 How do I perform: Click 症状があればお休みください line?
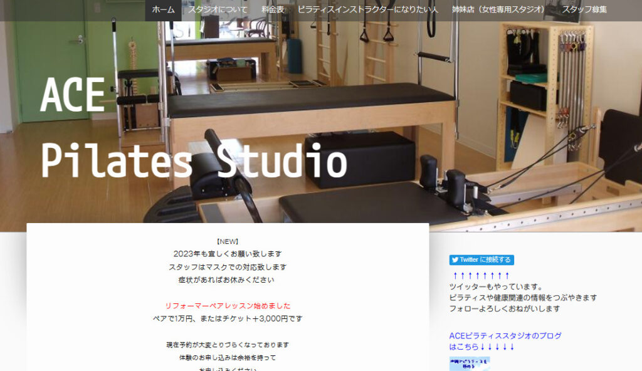pyautogui.click(x=226, y=280)
